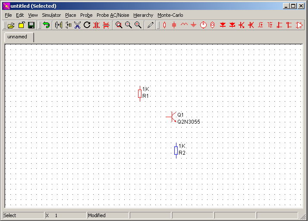
Task: Open the Probe AC/Noise menu
Action: pos(113,15)
